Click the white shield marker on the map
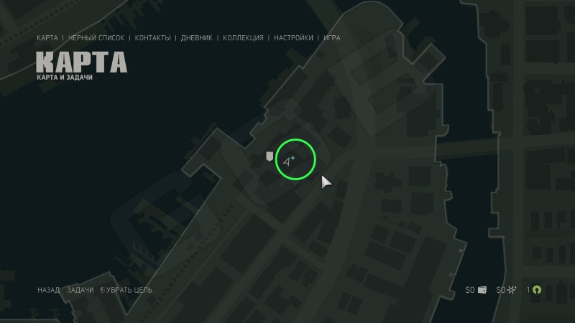Screen dimensions: 575x323 pyautogui.click(x=270, y=156)
